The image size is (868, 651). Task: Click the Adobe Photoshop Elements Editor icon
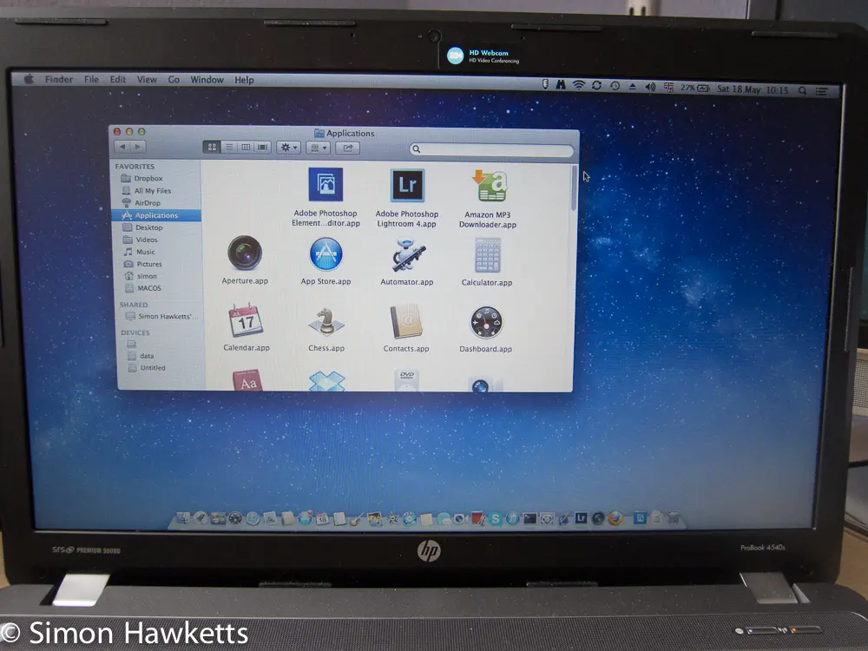click(x=325, y=185)
